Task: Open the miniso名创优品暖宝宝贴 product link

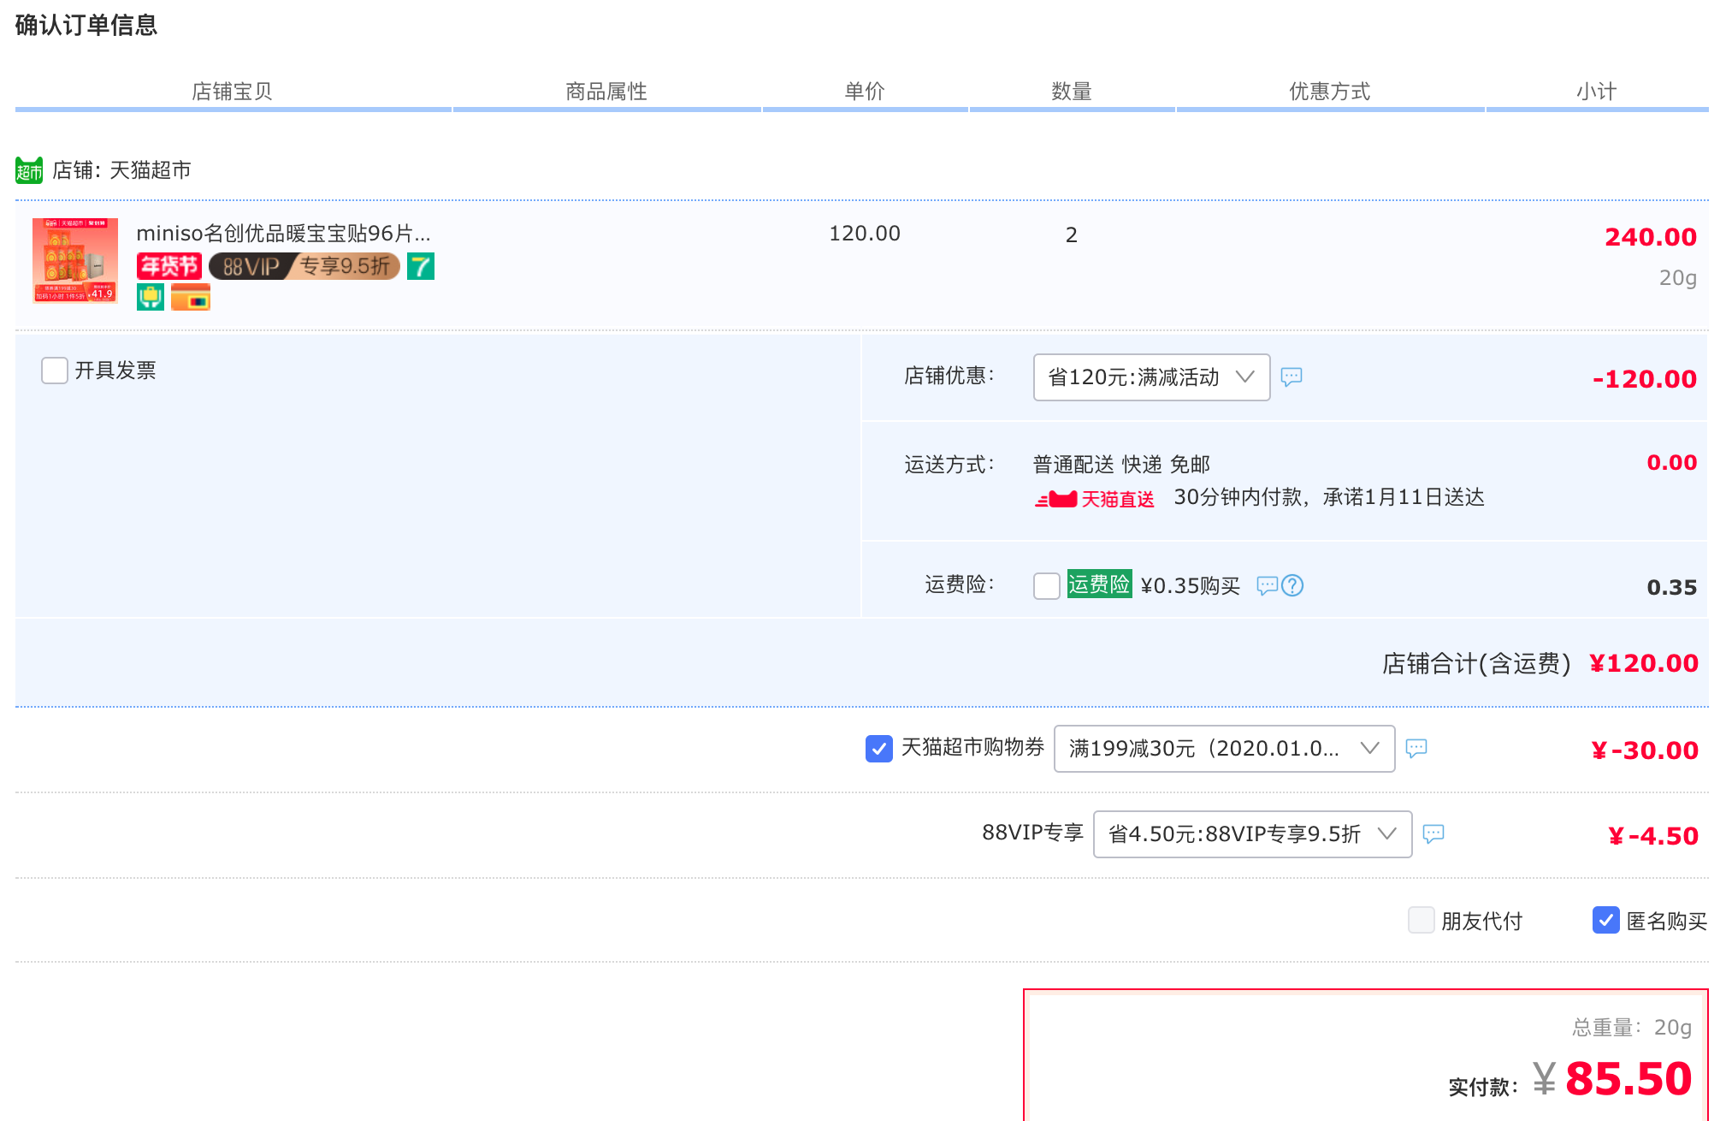Action: (x=283, y=234)
